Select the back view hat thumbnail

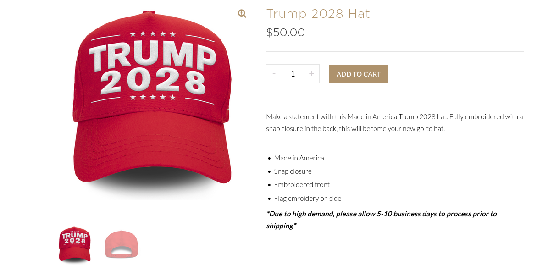pyautogui.click(x=121, y=244)
